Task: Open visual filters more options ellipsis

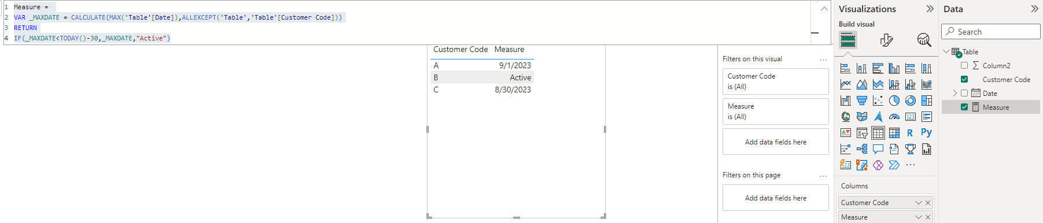Action: (823, 60)
